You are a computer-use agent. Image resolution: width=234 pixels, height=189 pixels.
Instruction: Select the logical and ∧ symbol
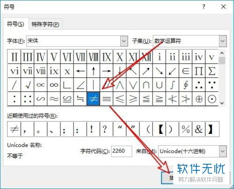[x=120, y=85]
